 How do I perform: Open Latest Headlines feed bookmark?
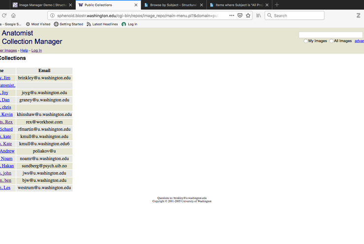(x=102, y=24)
